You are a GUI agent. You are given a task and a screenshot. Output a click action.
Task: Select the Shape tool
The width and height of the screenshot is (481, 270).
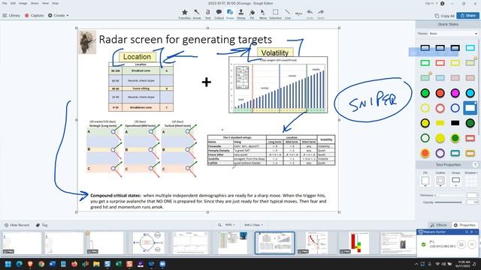coord(230,13)
